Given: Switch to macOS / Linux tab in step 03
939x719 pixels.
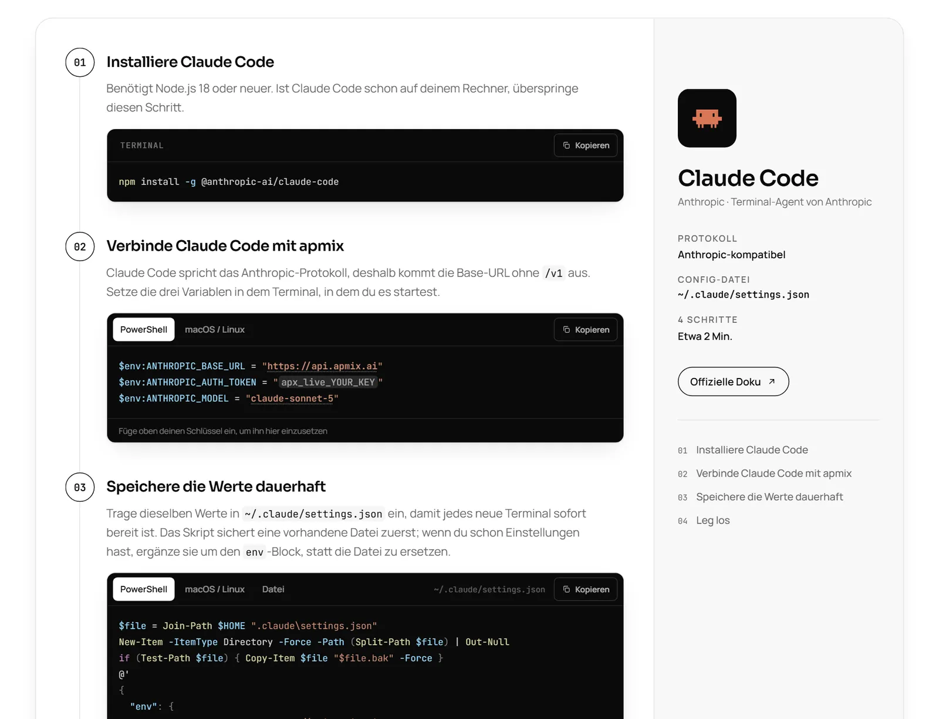Looking at the screenshot, I should pos(215,589).
